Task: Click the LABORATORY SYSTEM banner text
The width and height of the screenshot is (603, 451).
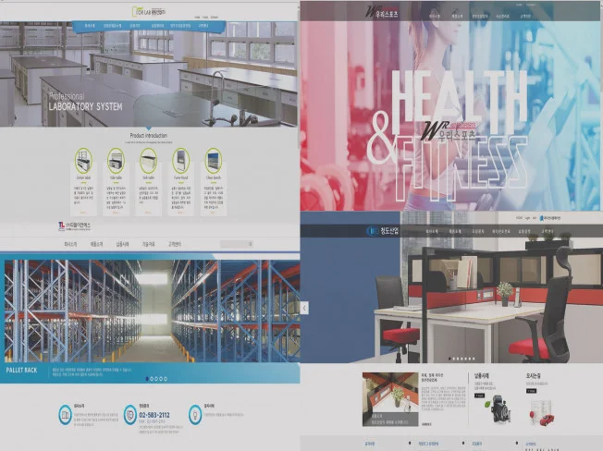Action: click(85, 107)
